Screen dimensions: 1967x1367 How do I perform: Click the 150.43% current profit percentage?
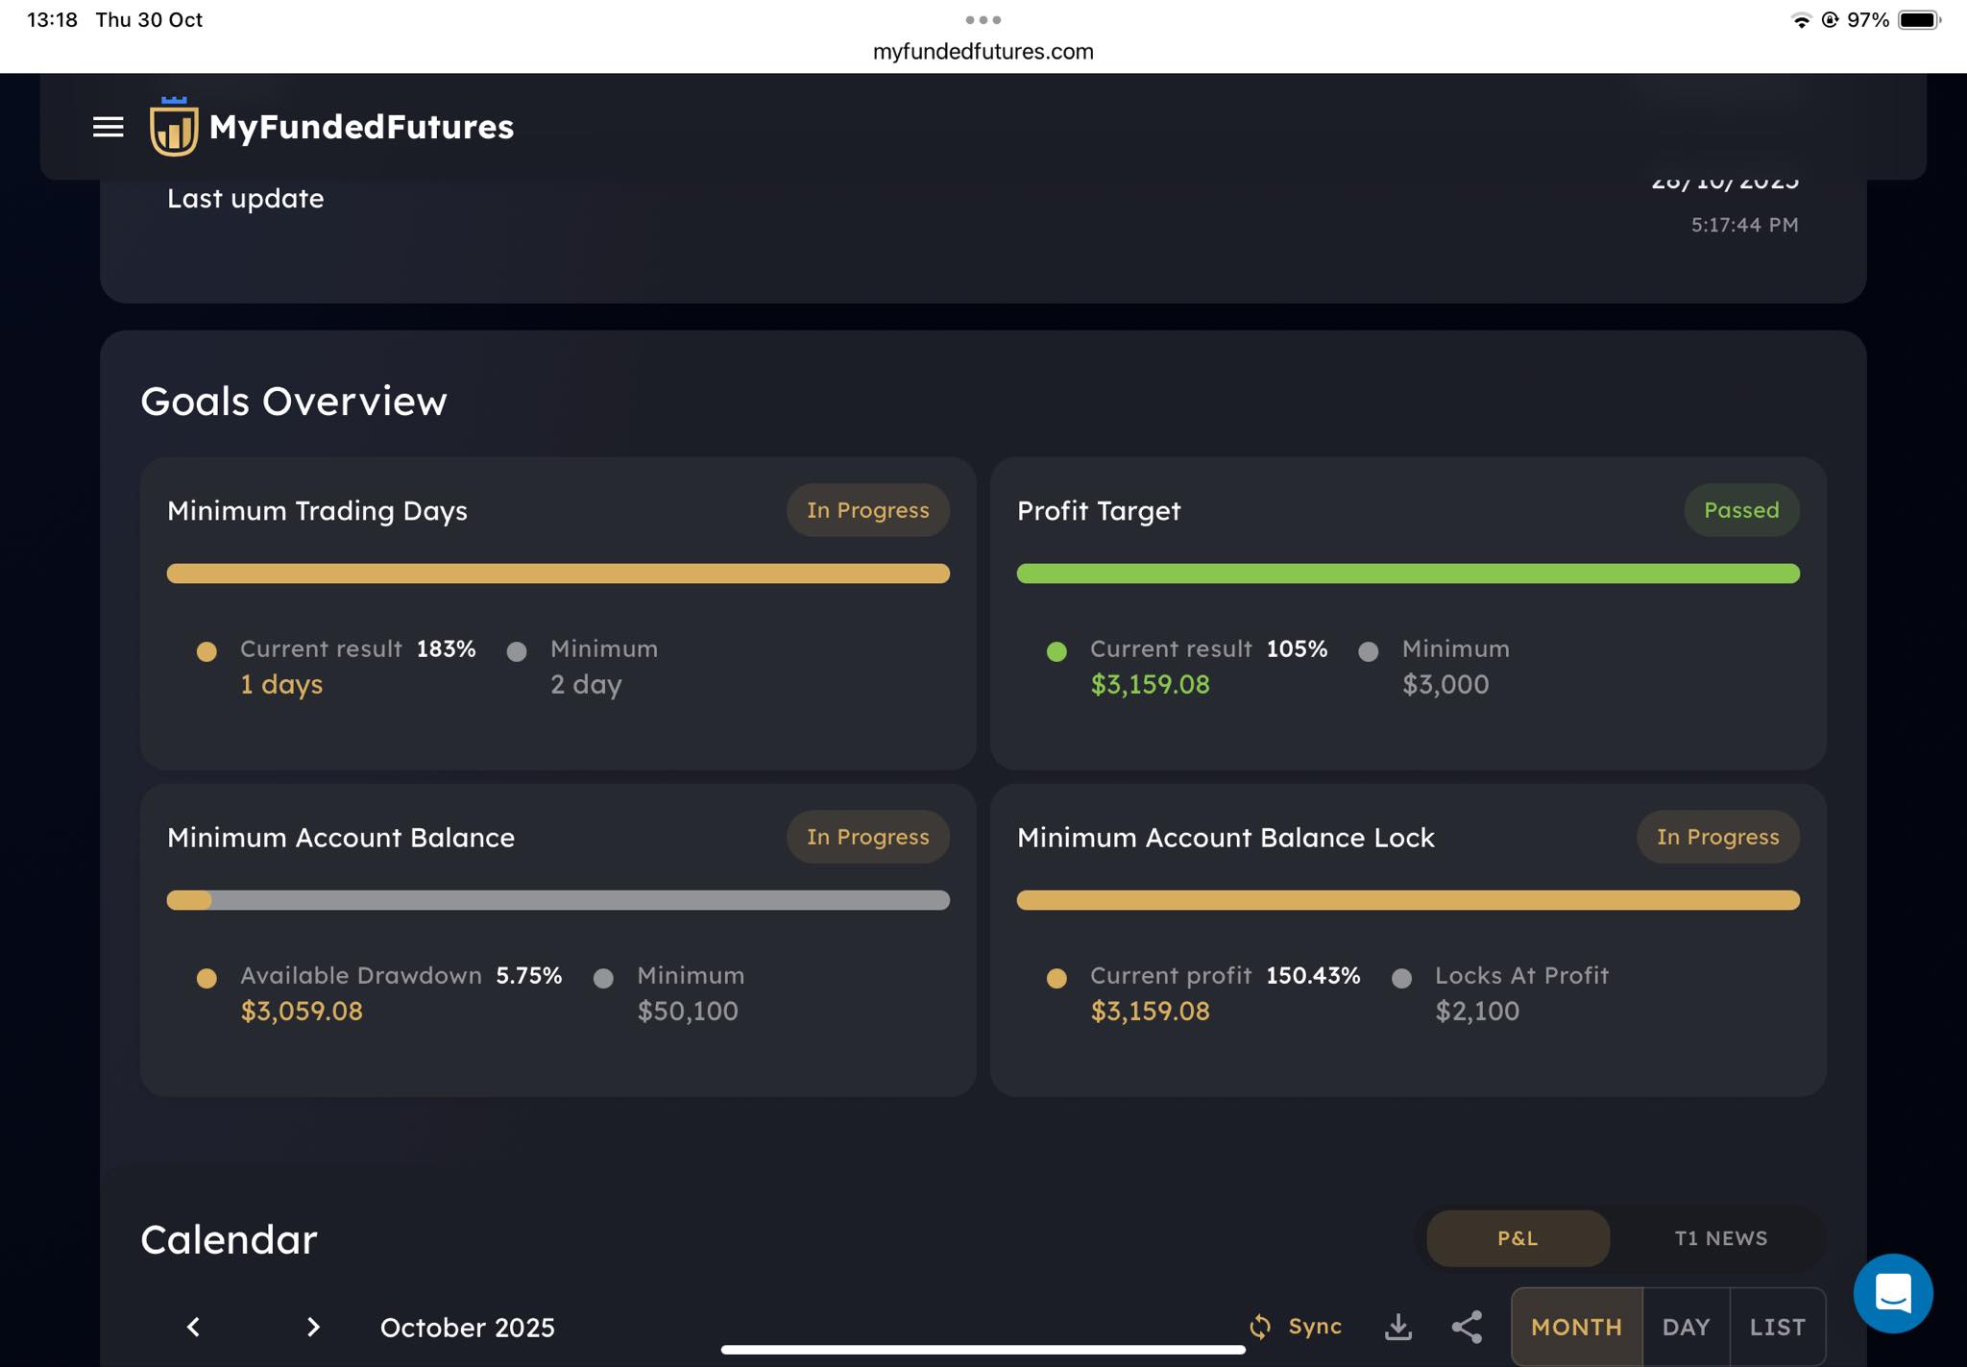[x=1313, y=975]
